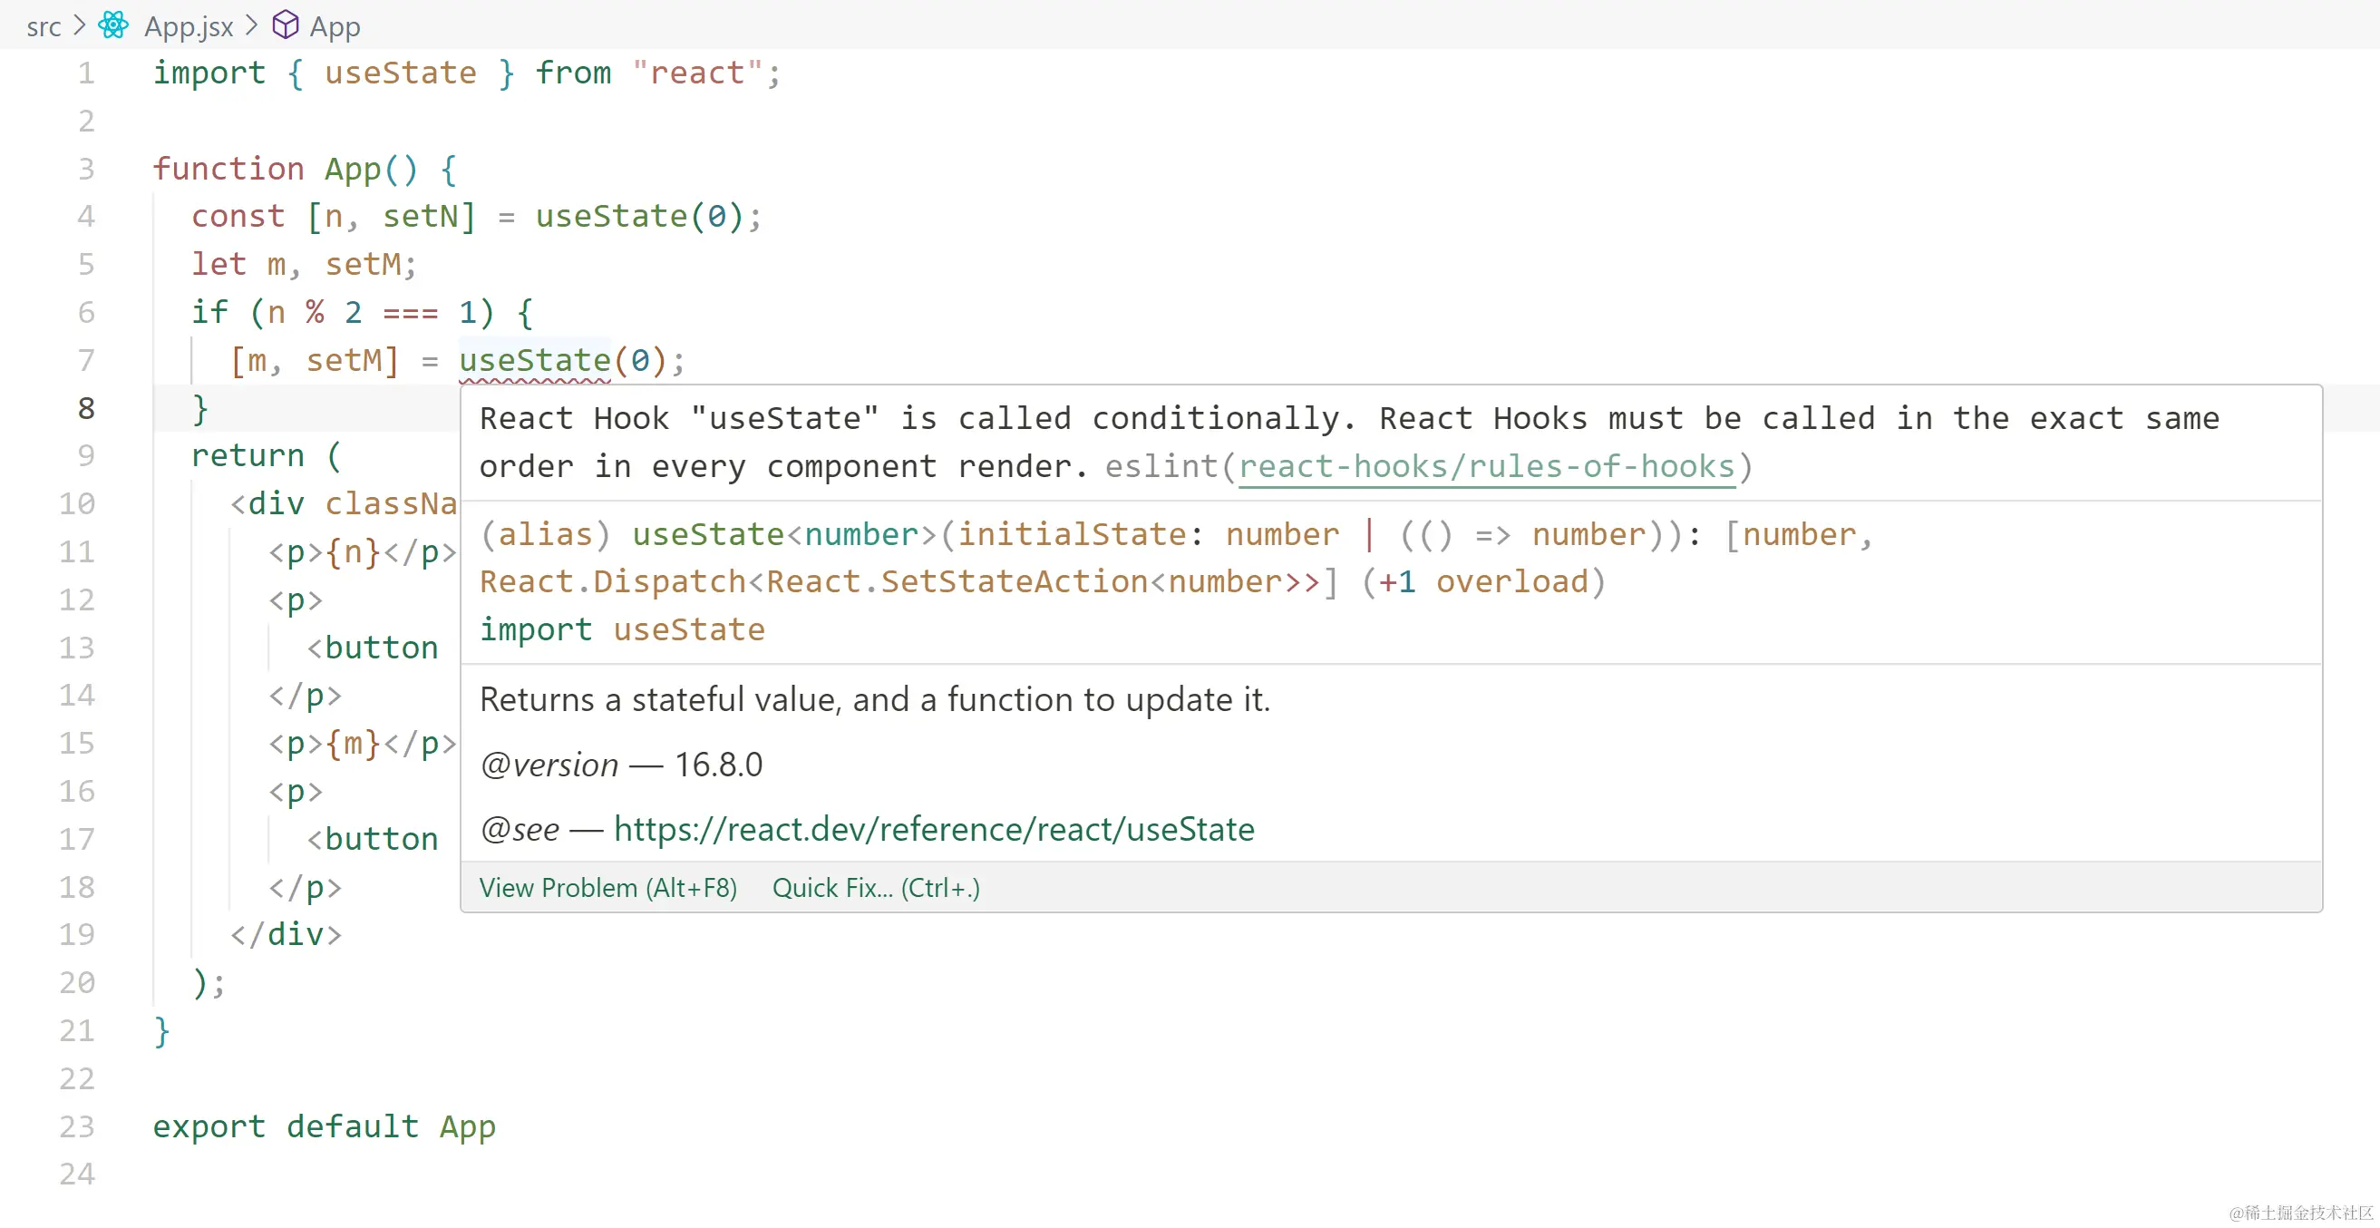This screenshot has width=2380, height=1228.
Task: Click the 'return (' keyword on line 9
Action: click(266, 455)
